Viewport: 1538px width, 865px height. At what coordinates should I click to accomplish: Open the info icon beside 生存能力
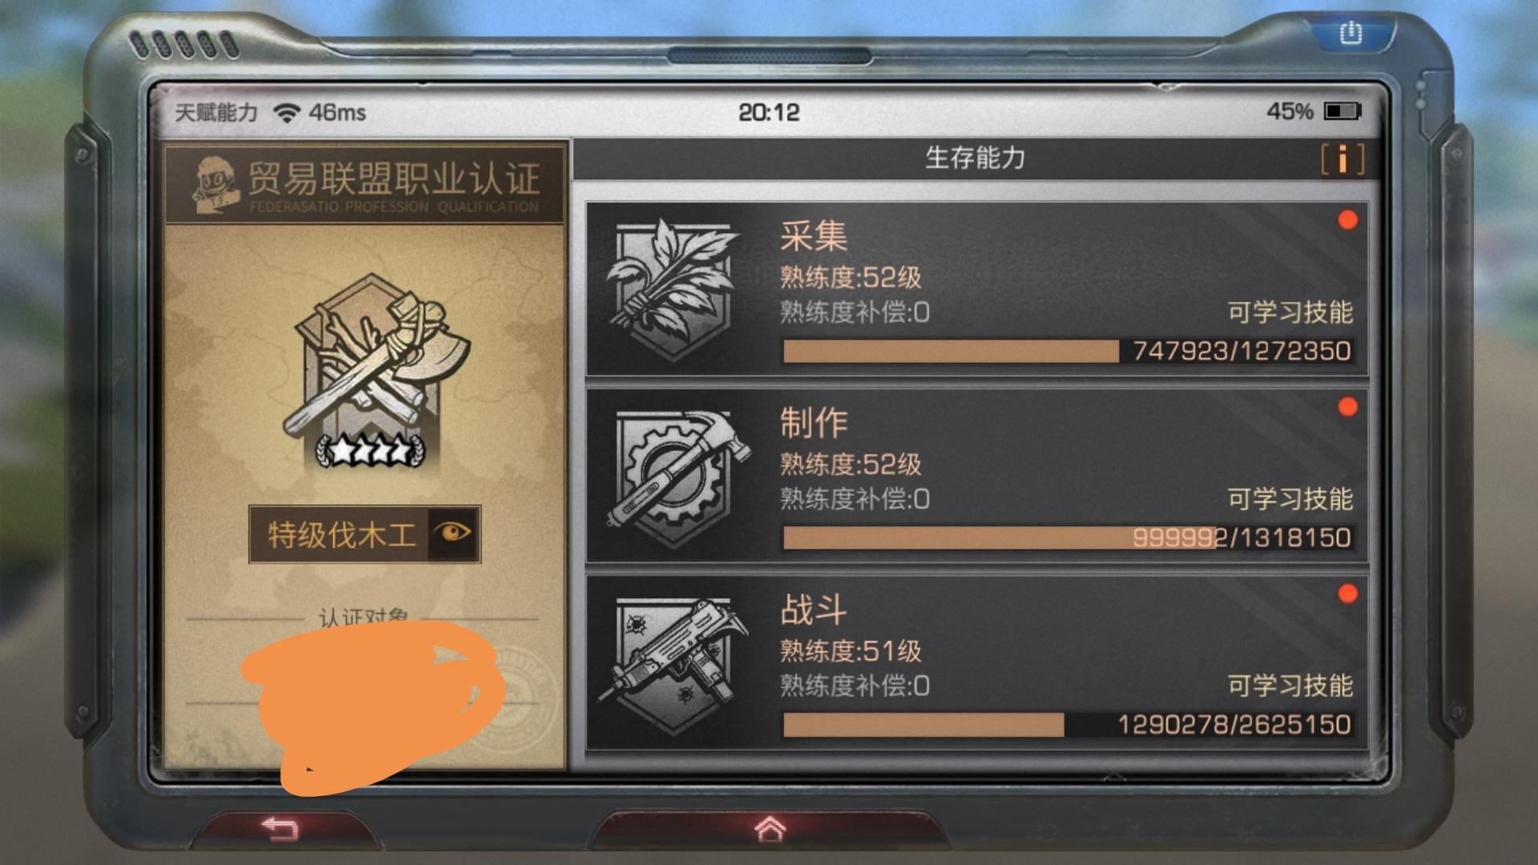tap(1342, 159)
